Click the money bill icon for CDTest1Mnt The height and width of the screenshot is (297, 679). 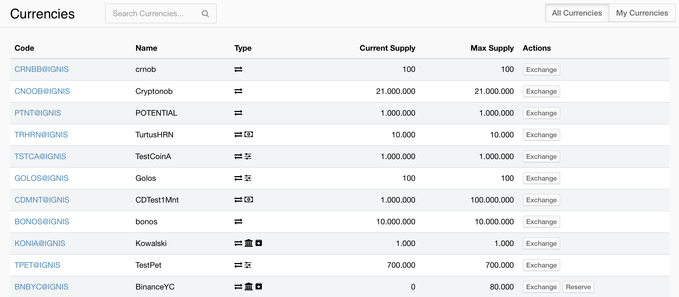[x=248, y=200]
